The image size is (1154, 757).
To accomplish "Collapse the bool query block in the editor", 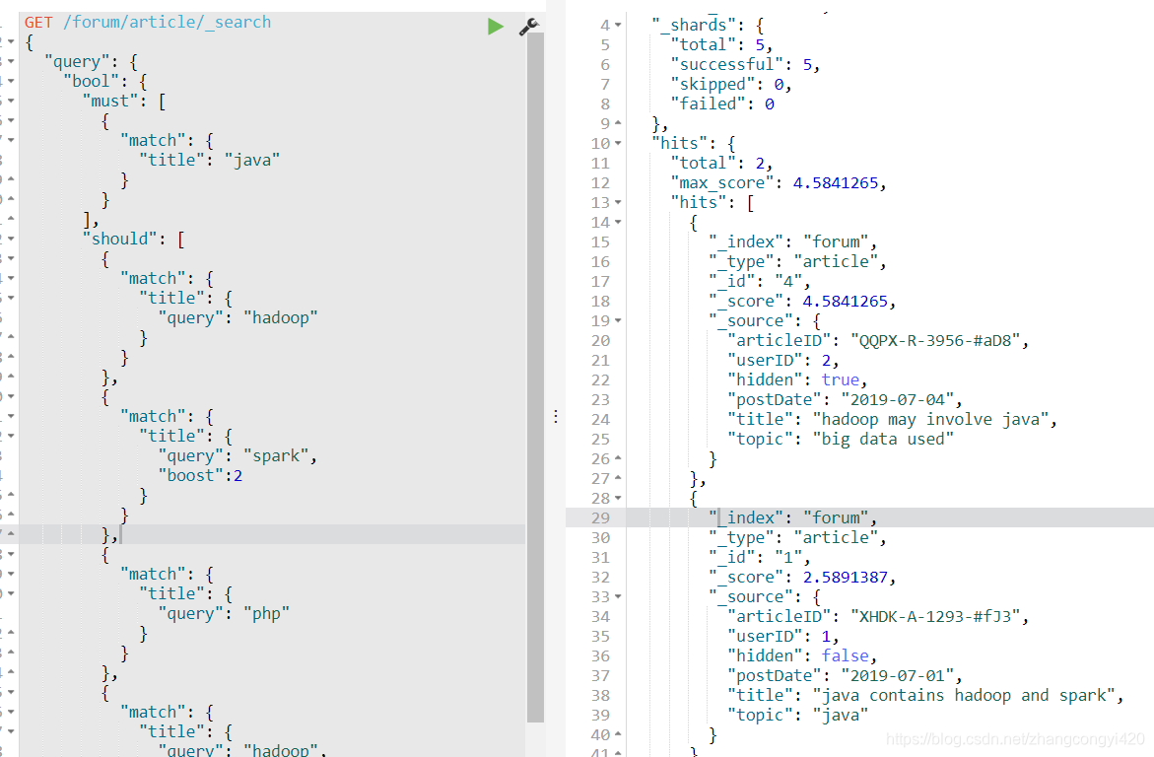I will (x=10, y=81).
